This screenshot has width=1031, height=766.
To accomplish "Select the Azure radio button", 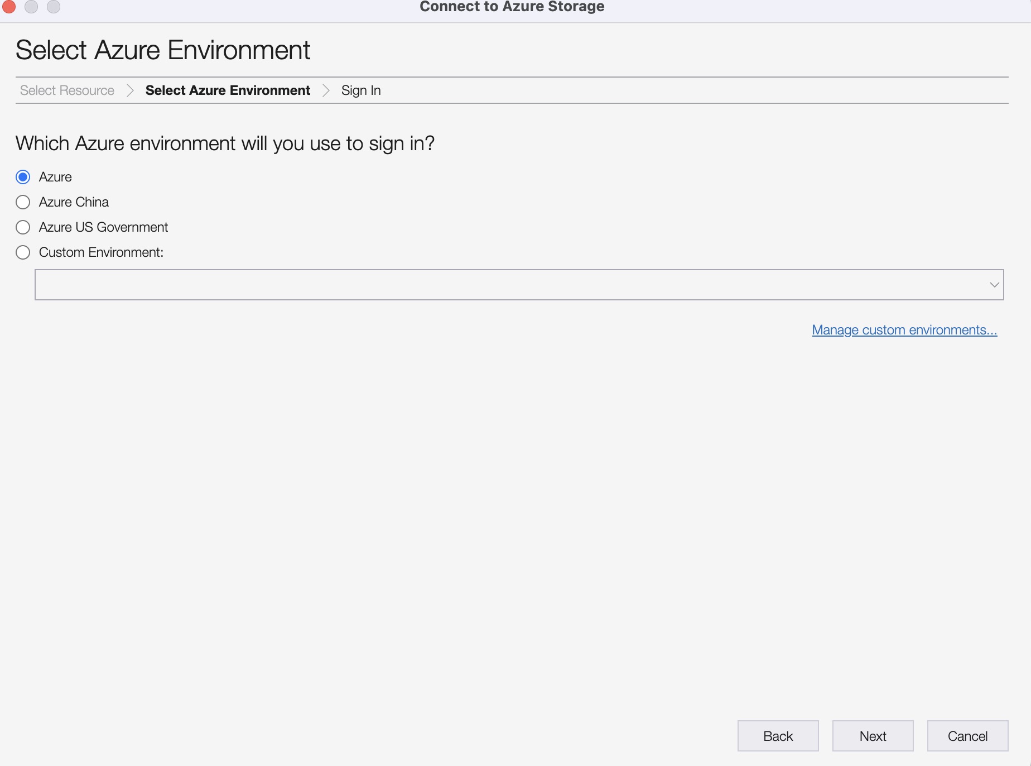I will pos(23,177).
